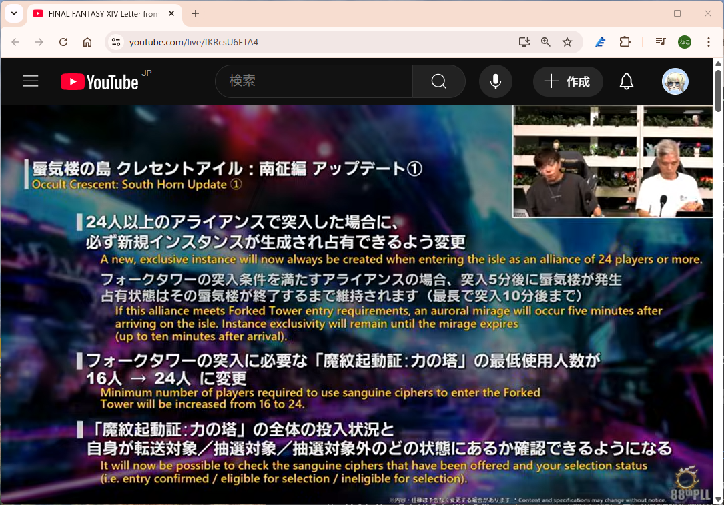
Task: Click the page vertical scrollbar thumb
Action: click(x=718, y=90)
